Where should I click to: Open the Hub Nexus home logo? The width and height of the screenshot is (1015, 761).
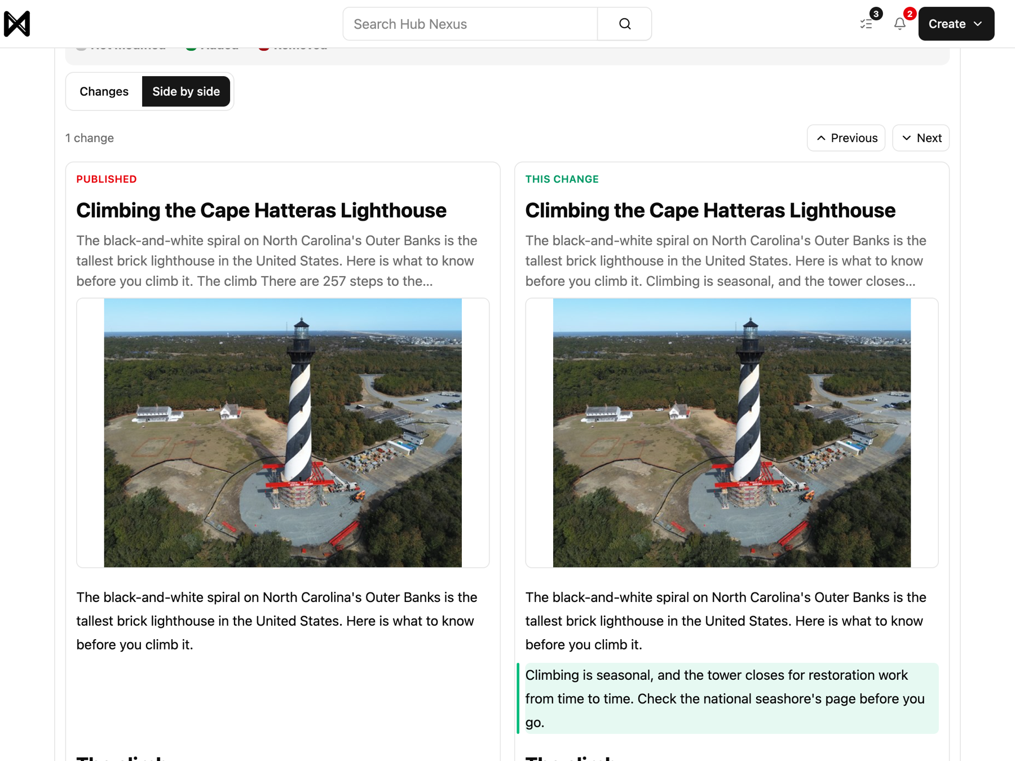point(17,24)
